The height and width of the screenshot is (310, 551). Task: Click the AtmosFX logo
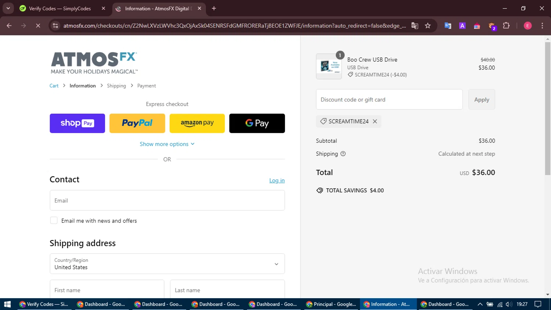[94, 63]
